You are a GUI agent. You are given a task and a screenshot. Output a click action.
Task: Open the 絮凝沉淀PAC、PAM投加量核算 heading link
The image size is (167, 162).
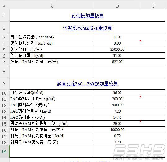pyautogui.click(x=87, y=83)
